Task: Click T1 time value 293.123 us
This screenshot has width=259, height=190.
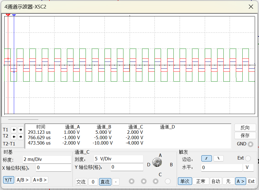Action: (39, 132)
